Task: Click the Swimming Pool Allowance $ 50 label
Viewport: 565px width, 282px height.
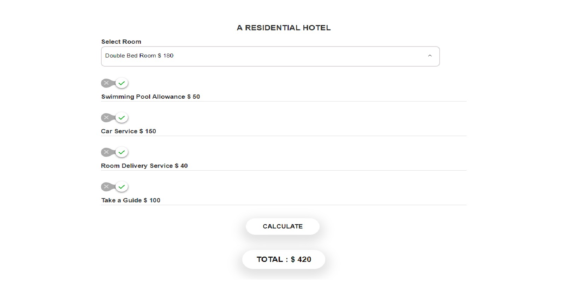Action: click(x=150, y=97)
